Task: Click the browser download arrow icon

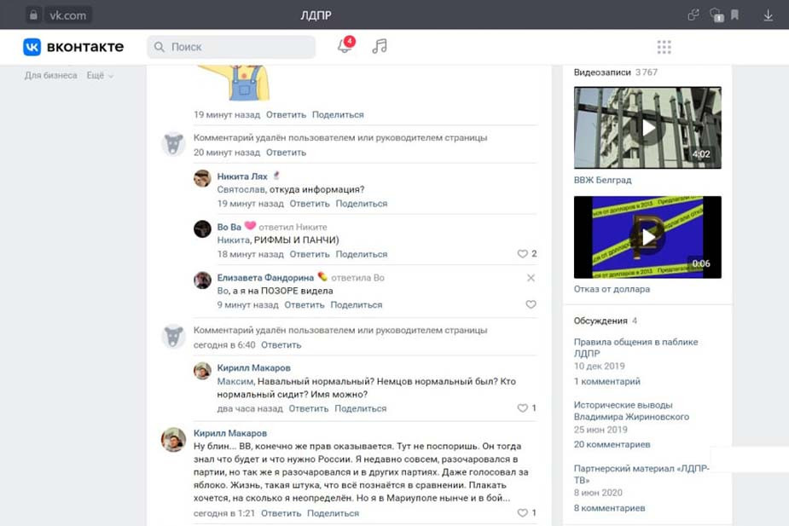Action: pos(768,15)
